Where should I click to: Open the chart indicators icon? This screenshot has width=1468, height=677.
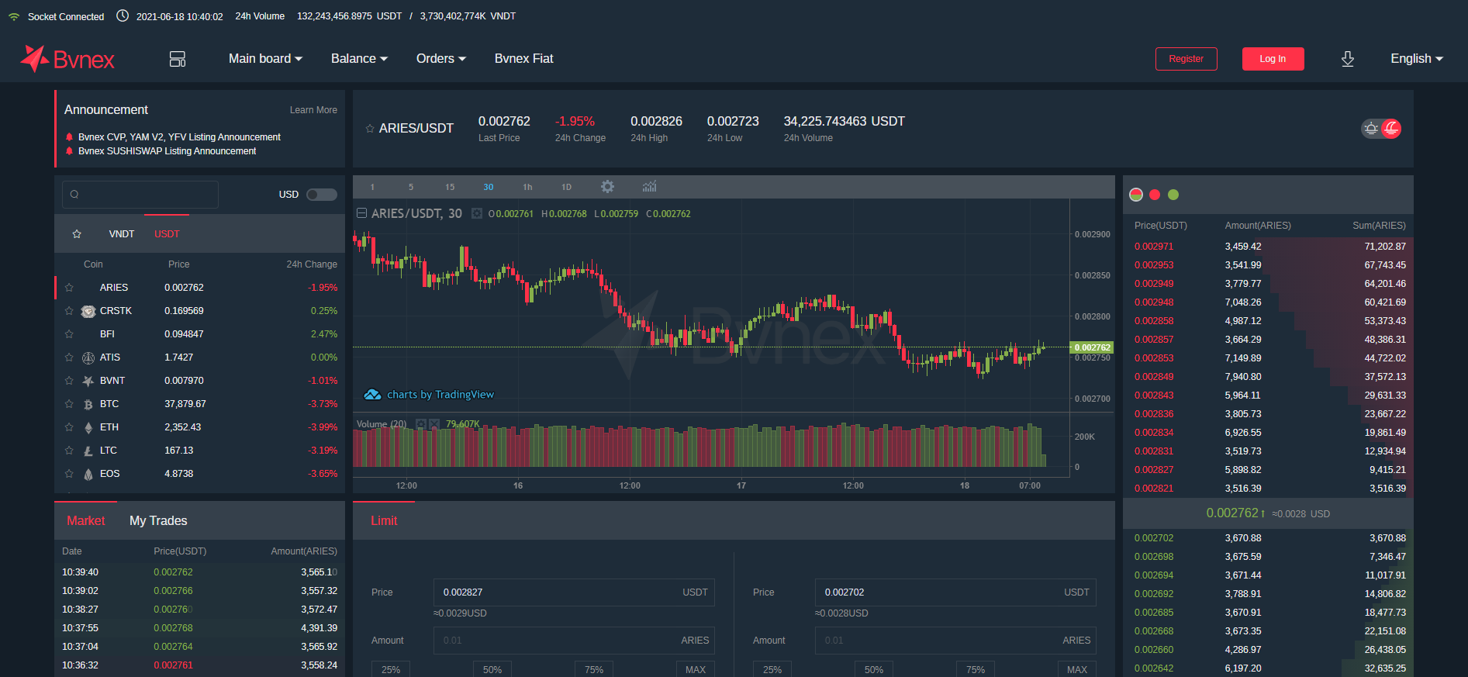(x=649, y=187)
